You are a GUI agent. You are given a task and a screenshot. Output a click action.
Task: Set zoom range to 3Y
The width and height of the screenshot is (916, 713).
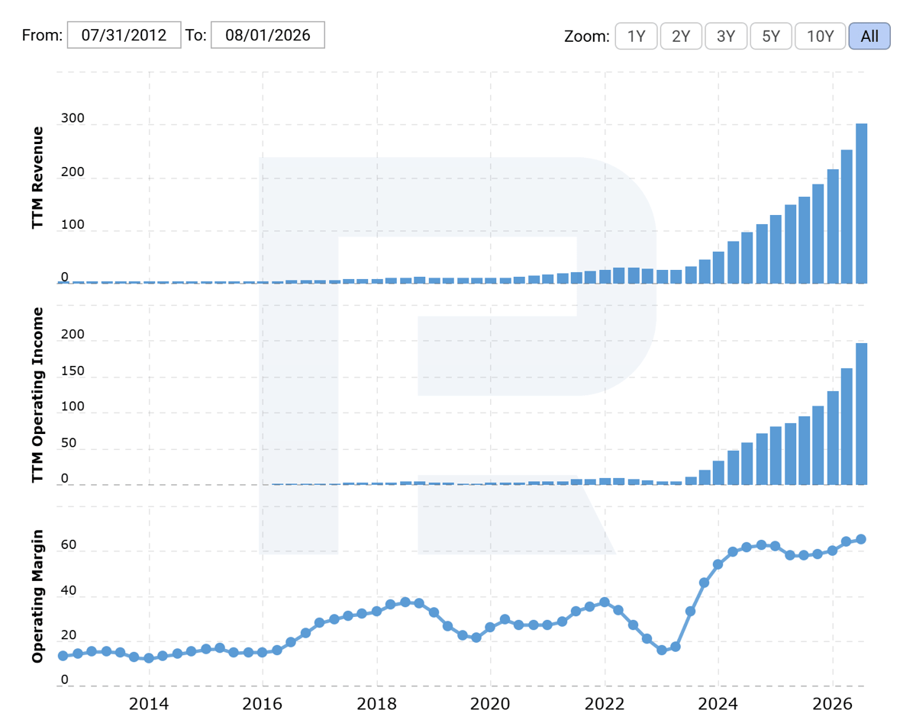726,36
